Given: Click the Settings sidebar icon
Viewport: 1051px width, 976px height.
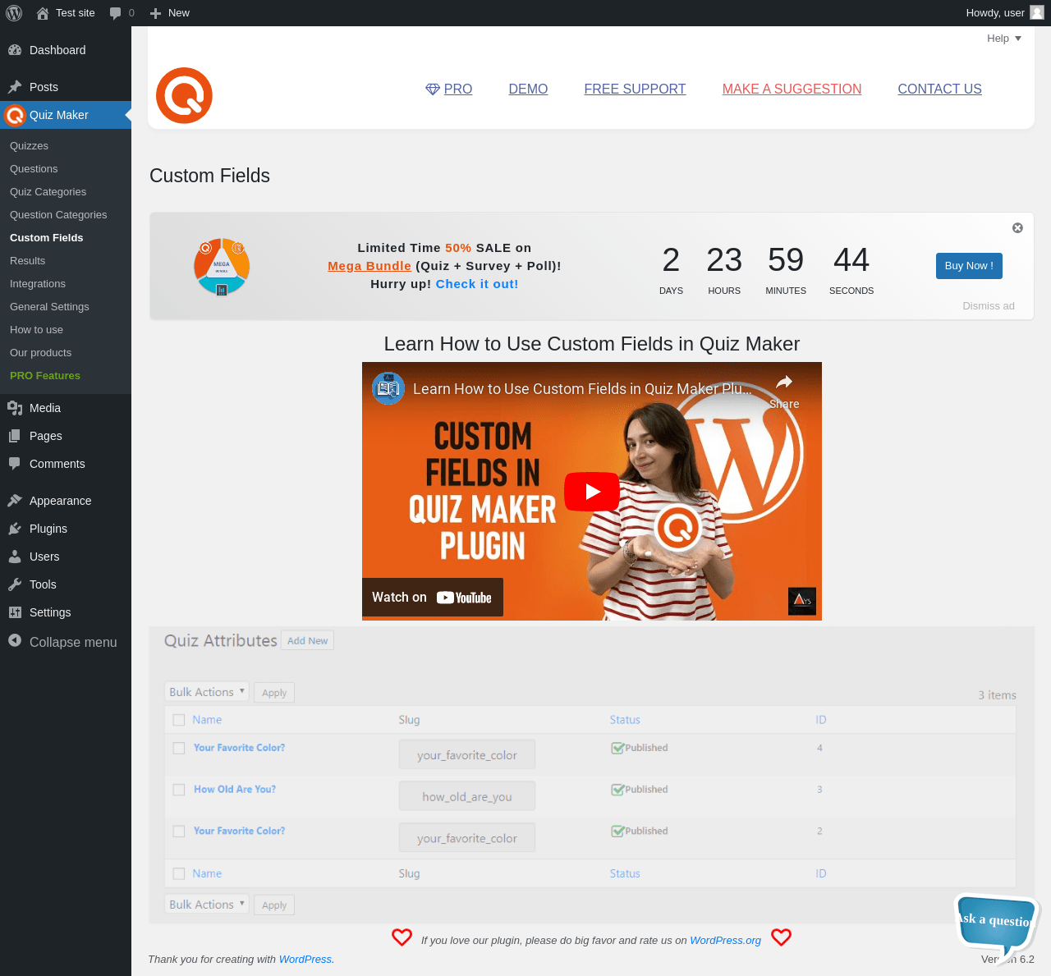Looking at the screenshot, I should click(15, 612).
